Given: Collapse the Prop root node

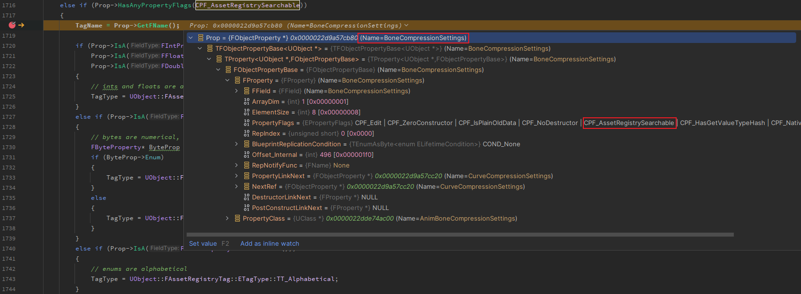Looking at the screenshot, I should click(191, 38).
